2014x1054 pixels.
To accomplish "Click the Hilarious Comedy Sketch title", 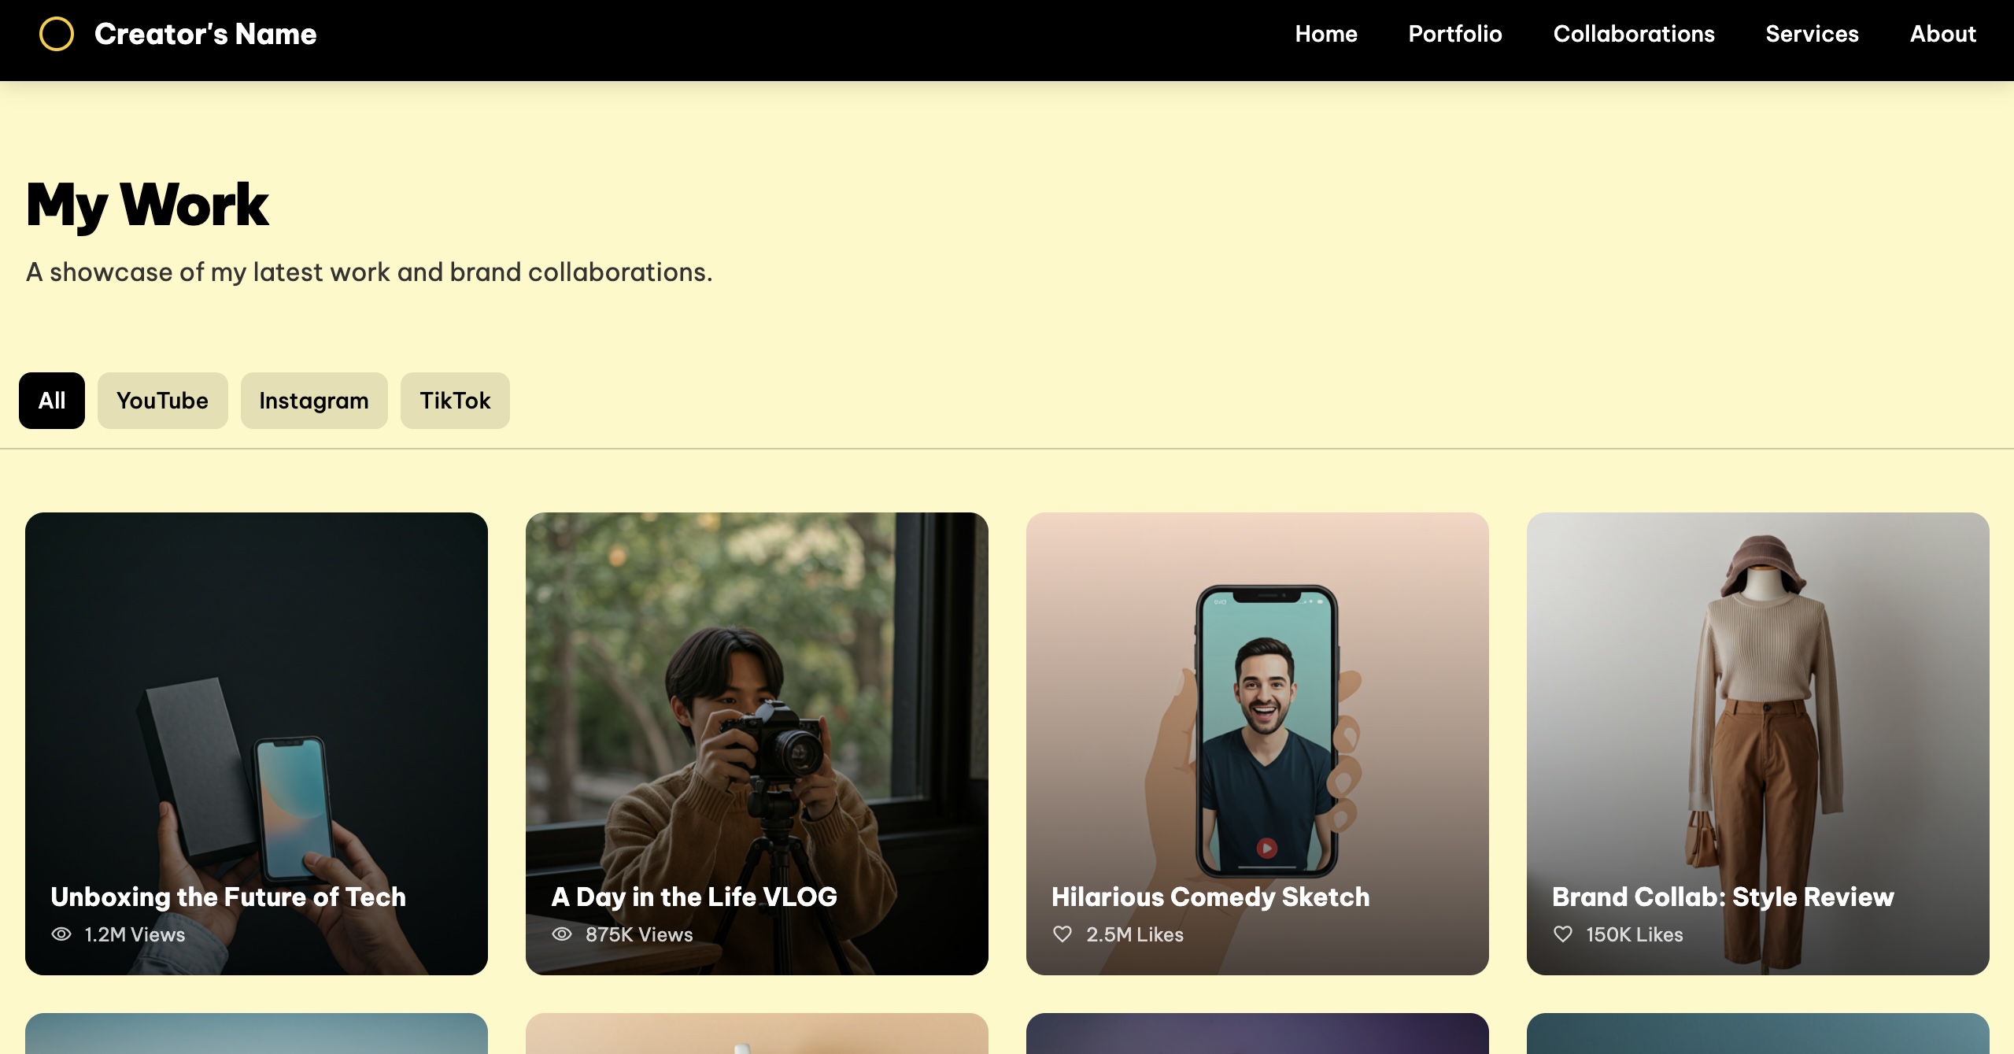I will (1210, 897).
